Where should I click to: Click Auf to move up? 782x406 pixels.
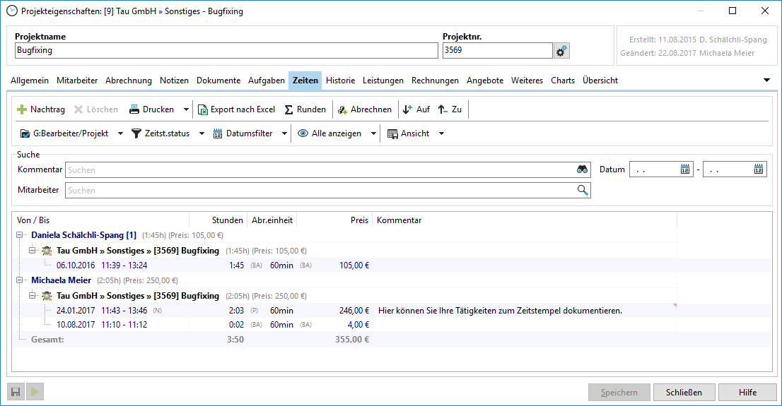pos(416,109)
